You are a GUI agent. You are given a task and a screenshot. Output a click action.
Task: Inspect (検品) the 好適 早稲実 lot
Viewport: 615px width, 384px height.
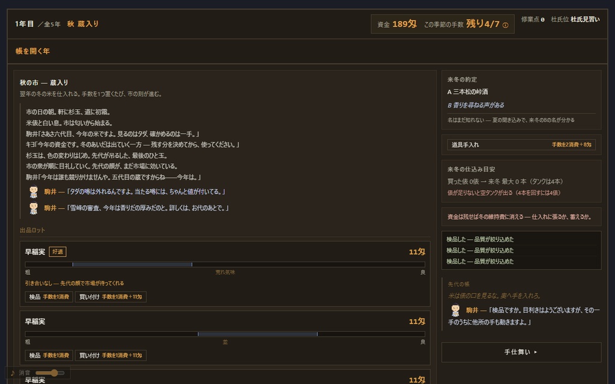tap(49, 296)
